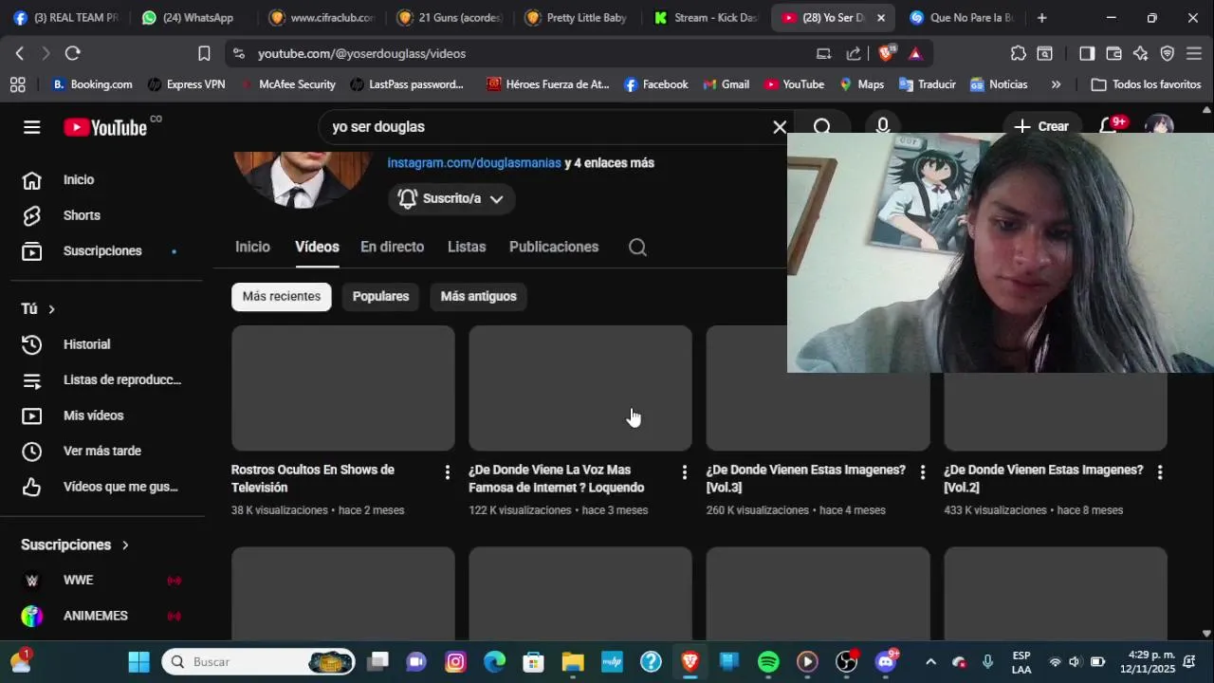Open options menu for Imagenes Vol.2 video
This screenshot has width=1214, height=683.
(1159, 471)
